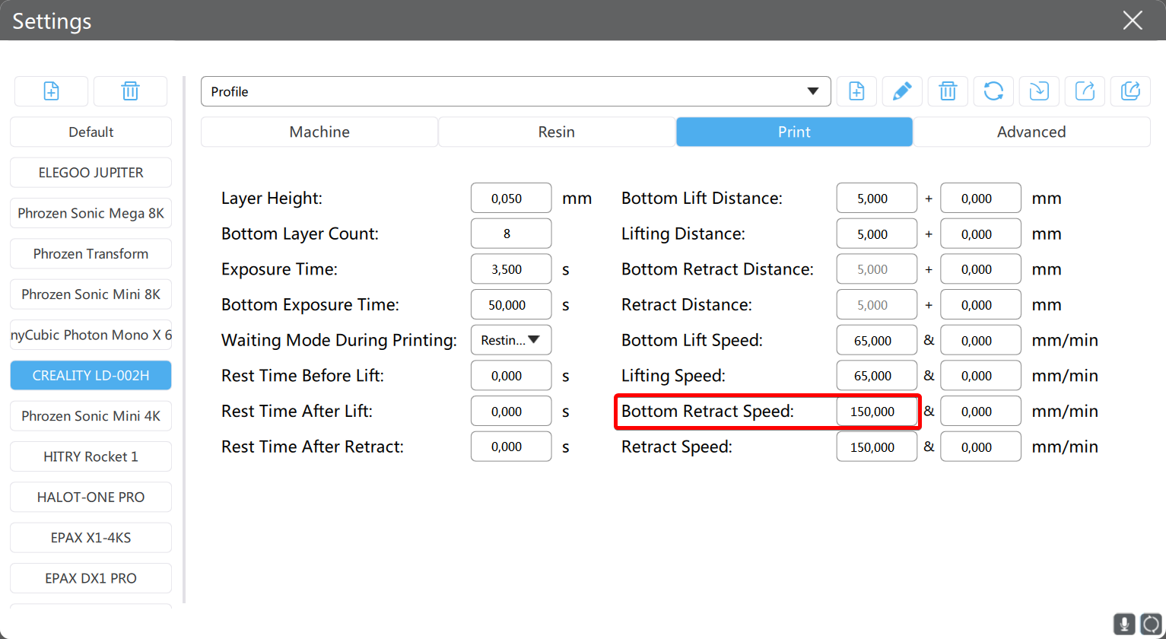1166x639 pixels.
Task: Edit the Bottom Exposure Time field
Action: tap(511, 304)
